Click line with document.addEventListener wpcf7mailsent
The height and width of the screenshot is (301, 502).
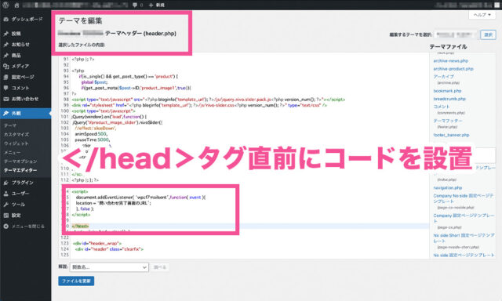[x=141, y=198]
